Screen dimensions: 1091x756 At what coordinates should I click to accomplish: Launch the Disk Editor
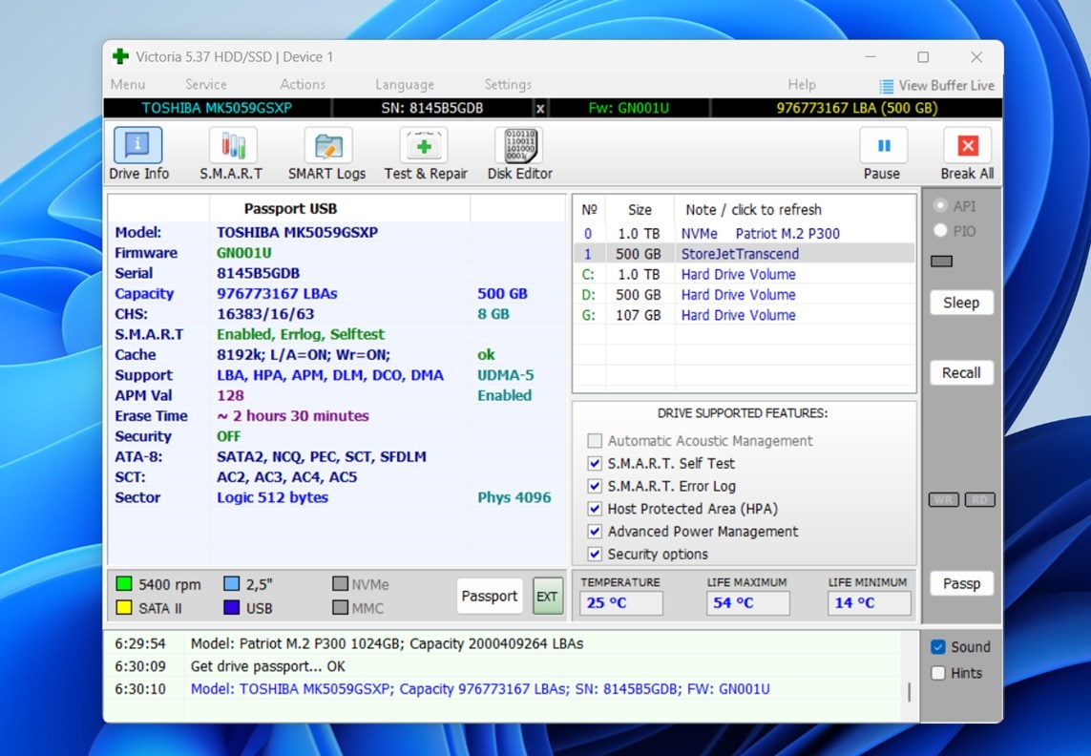pos(519,155)
